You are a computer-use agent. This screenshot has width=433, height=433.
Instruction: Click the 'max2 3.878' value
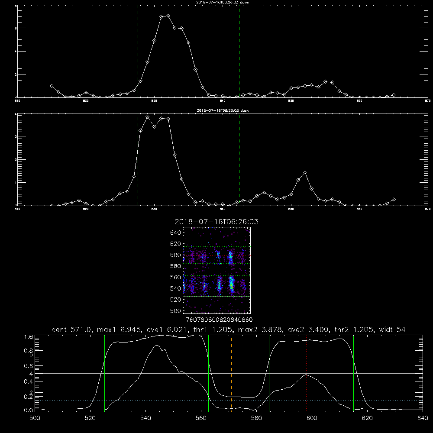[260, 330]
